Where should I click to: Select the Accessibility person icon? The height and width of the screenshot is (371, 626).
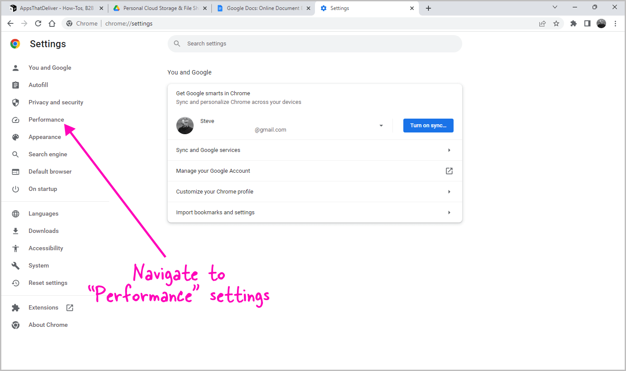[16, 248]
